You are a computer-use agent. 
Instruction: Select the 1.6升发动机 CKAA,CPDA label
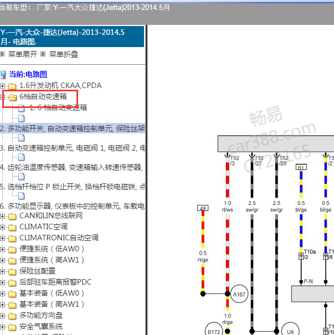pyautogui.click(x=60, y=85)
